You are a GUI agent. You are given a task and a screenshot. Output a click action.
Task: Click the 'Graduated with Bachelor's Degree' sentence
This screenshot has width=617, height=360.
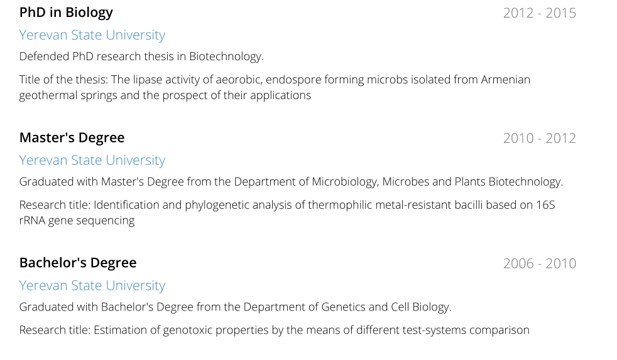236,307
